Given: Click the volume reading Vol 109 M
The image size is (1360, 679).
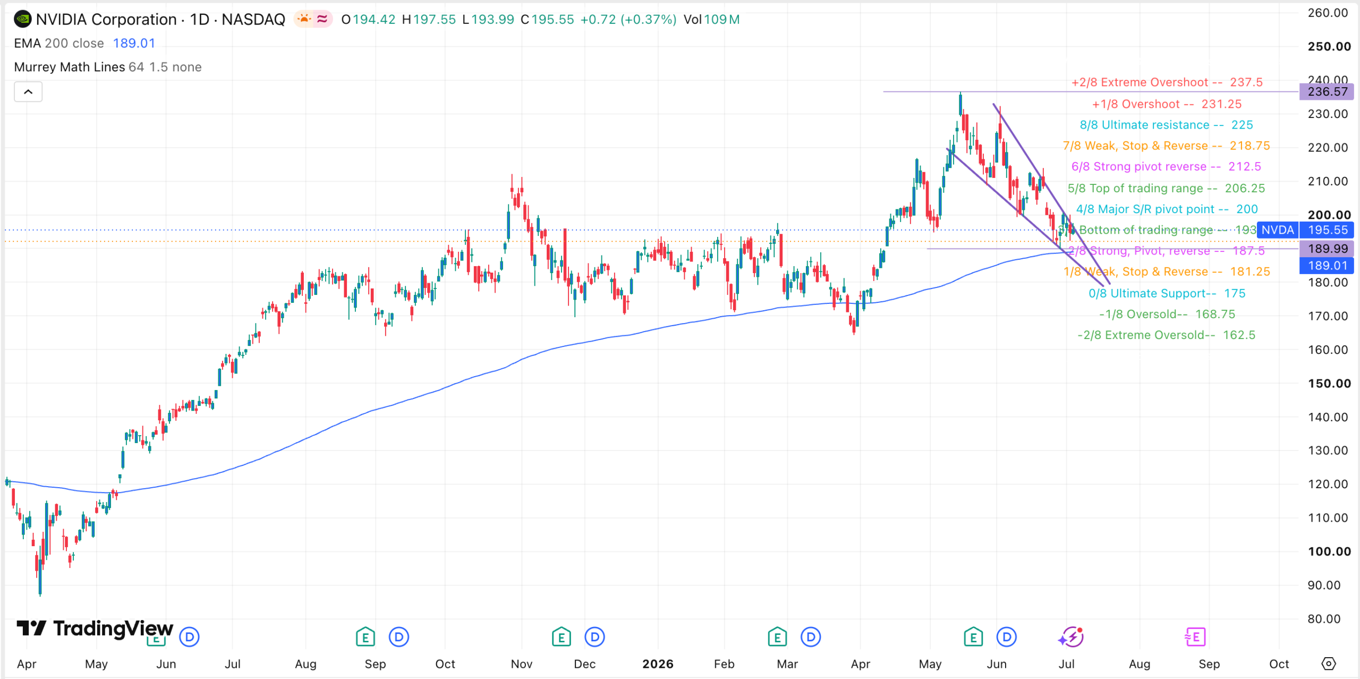Looking at the screenshot, I should coord(711,20).
